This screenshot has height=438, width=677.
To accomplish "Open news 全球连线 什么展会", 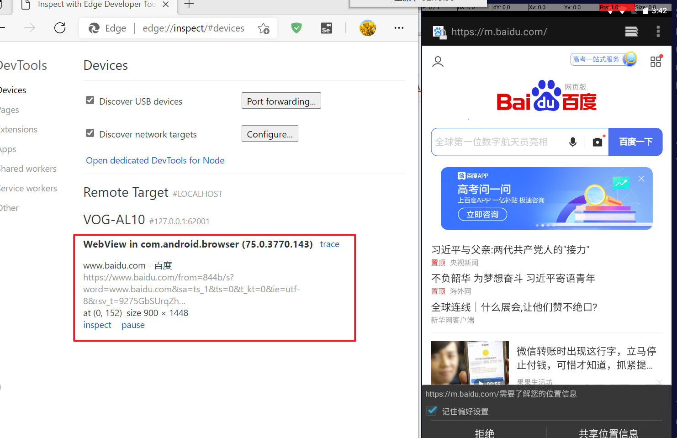I will click(x=514, y=307).
